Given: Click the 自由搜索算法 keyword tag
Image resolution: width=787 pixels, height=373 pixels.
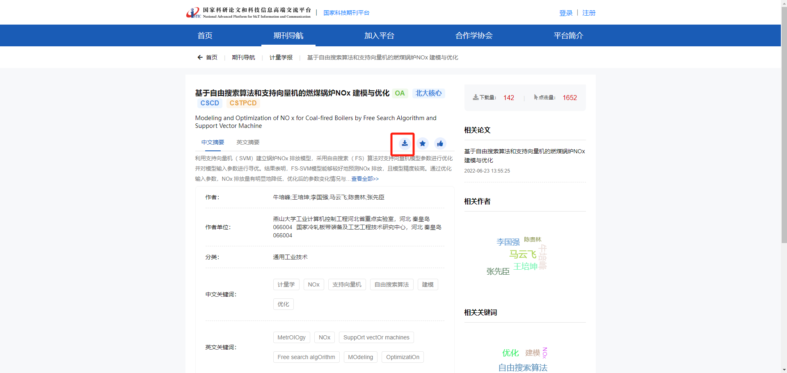Looking at the screenshot, I should pos(392,284).
